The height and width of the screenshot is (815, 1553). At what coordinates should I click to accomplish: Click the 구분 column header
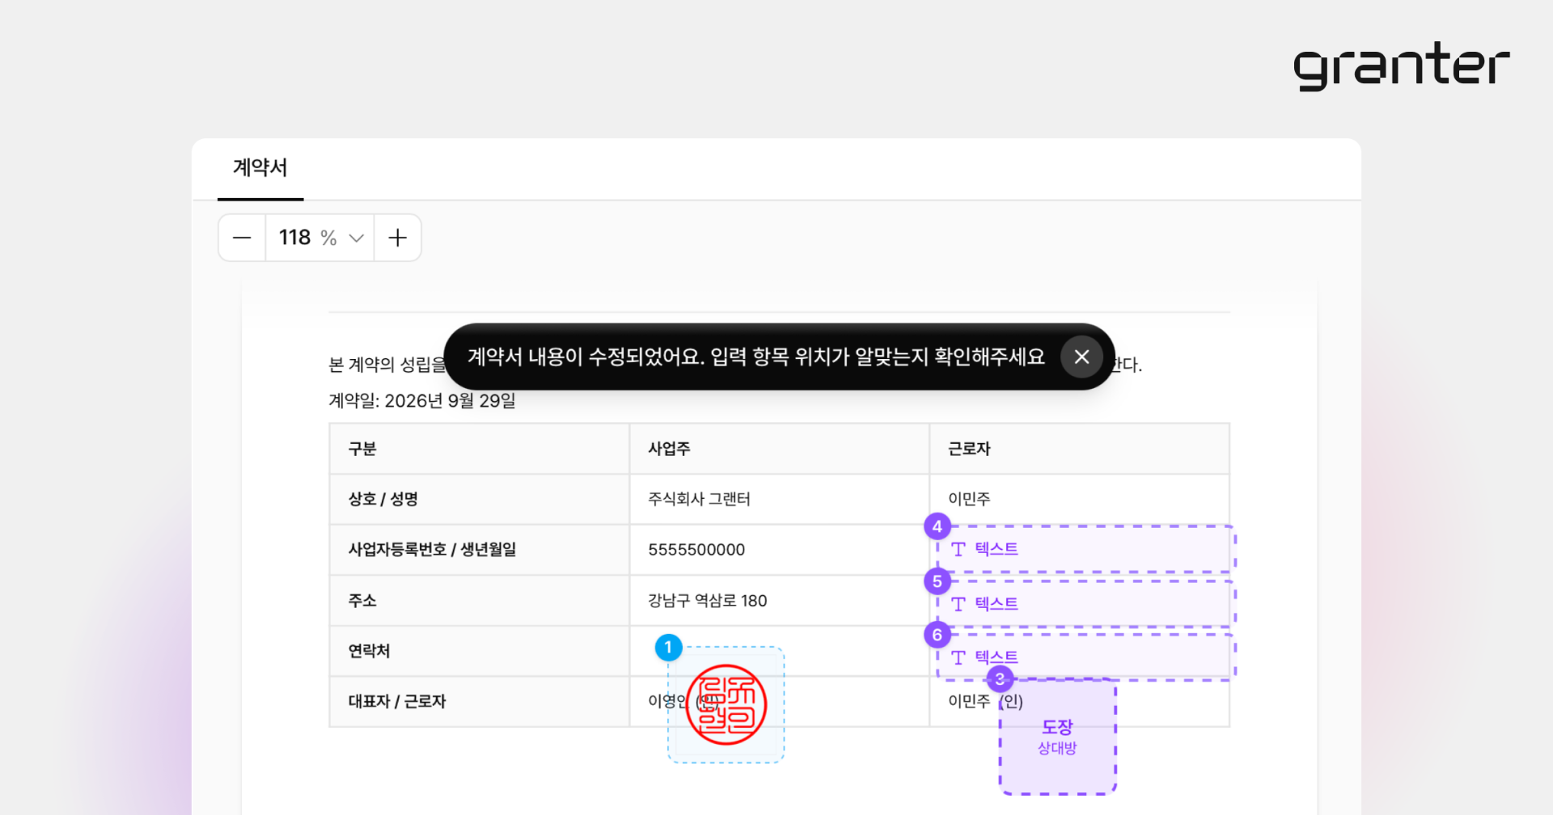point(362,449)
